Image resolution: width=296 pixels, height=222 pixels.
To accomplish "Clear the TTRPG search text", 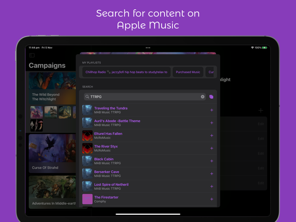I will (x=203, y=97).
